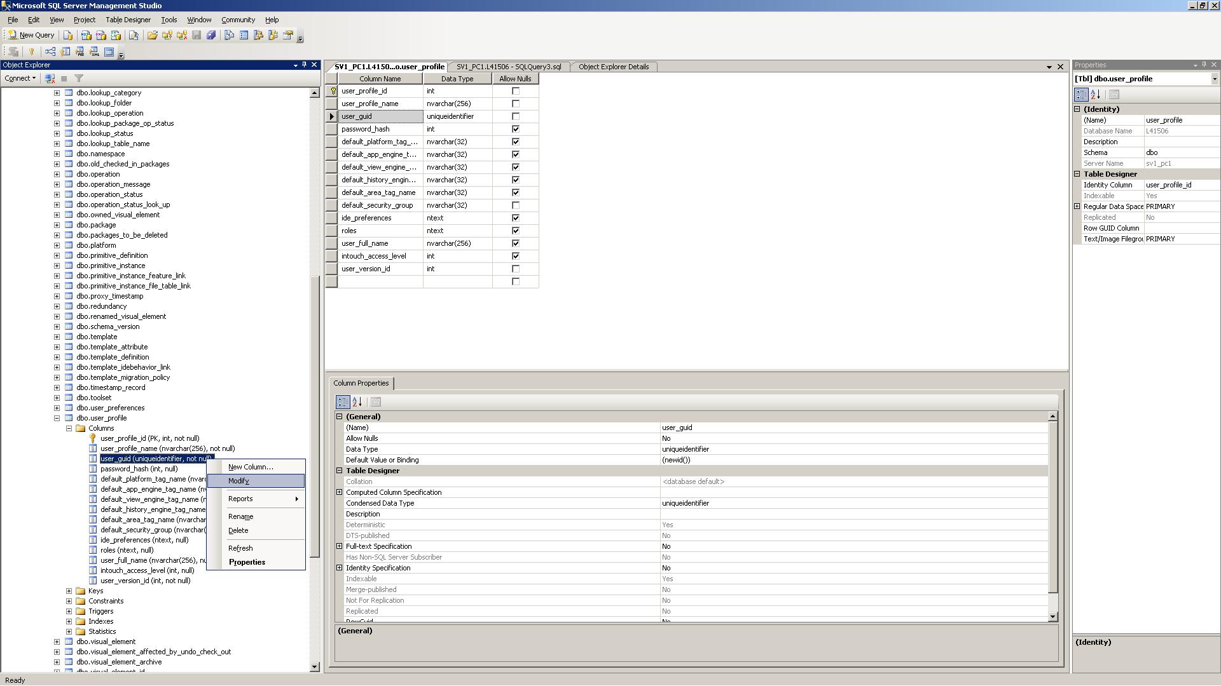Open Registered Servers toolbar icon
1221x686 pixels.
point(229,35)
